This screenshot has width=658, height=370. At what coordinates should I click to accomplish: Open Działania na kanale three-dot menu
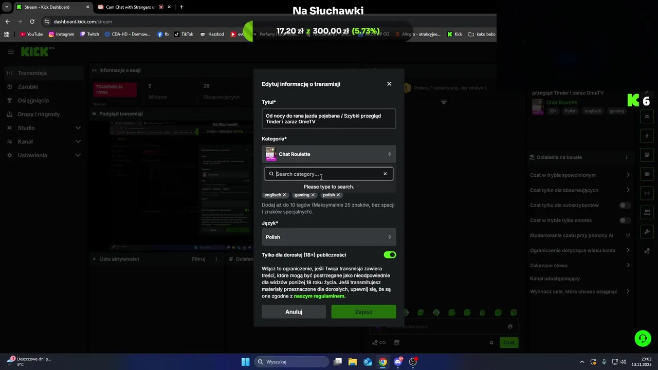[x=626, y=157]
